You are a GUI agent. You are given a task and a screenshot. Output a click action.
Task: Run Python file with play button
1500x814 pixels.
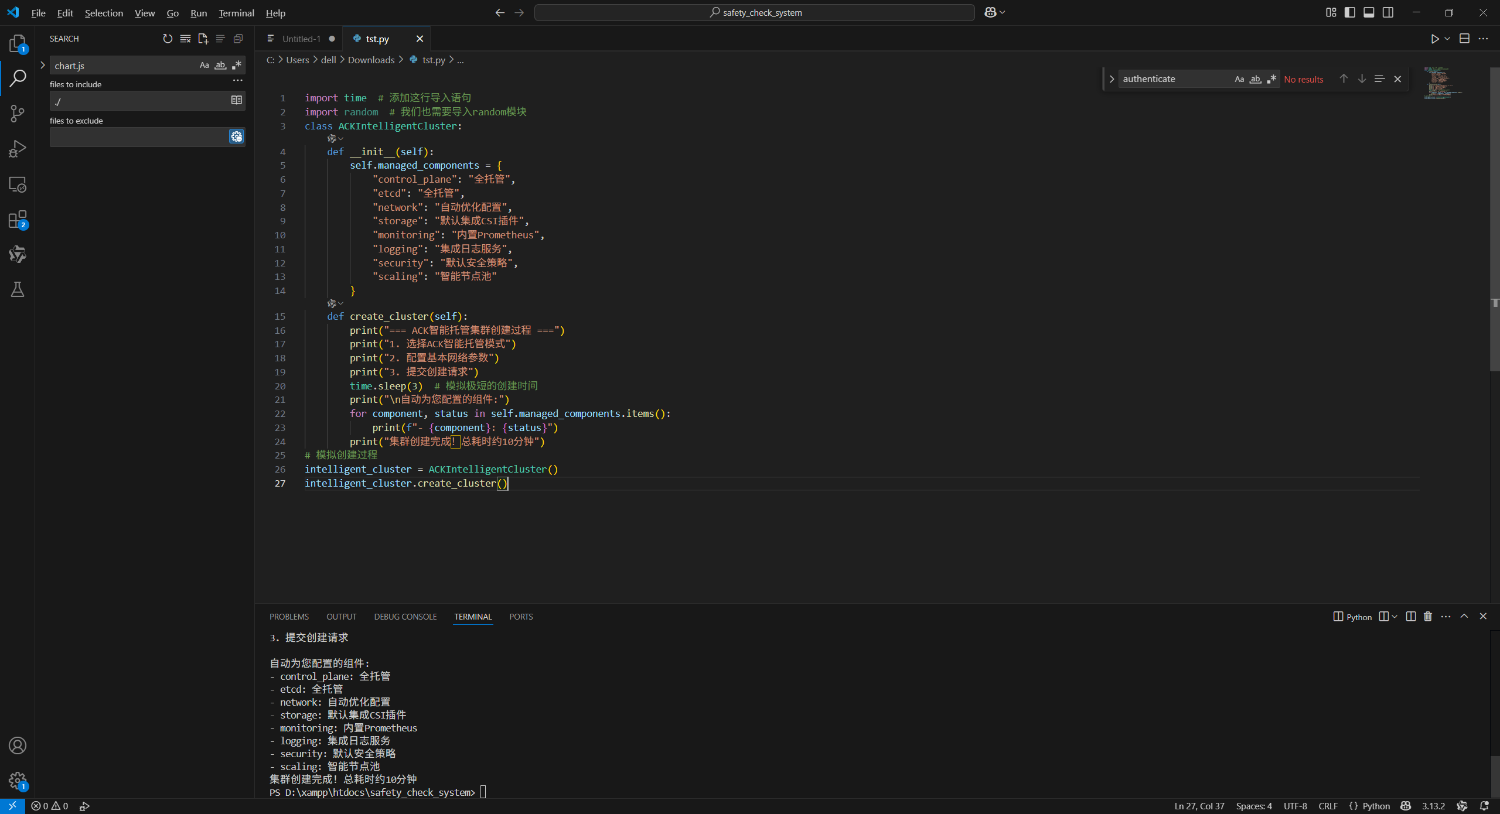[x=1434, y=39]
